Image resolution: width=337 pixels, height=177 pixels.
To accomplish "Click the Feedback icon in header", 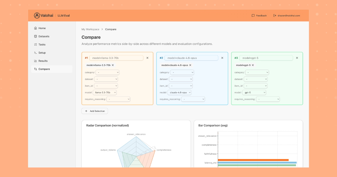I will [x=253, y=16].
